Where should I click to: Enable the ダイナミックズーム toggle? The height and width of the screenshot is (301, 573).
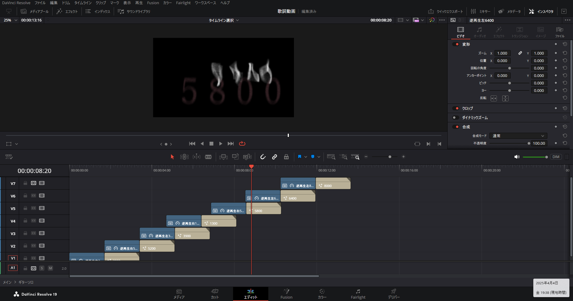coord(456,118)
